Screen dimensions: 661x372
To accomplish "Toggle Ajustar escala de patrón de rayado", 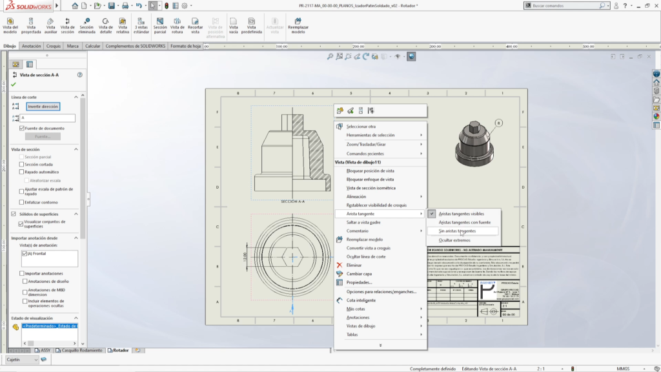I will pyautogui.click(x=21, y=191).
